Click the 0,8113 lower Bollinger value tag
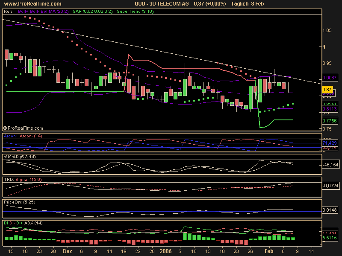This screenshot has height=256, width=342. point(330,109)
